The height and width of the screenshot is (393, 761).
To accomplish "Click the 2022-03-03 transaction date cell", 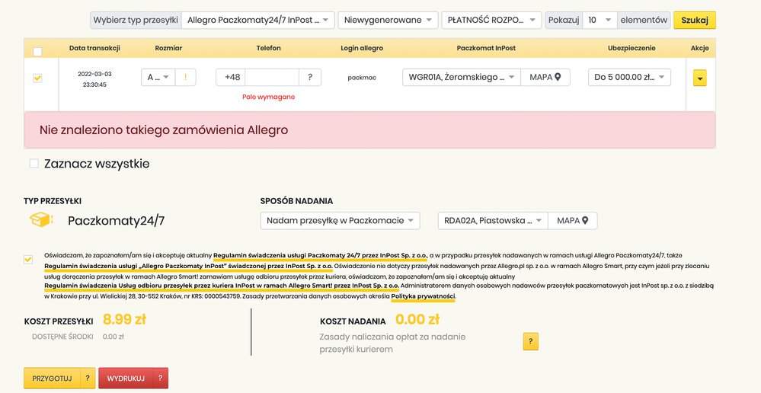I will pyautogui.click(x=94, y=79).
